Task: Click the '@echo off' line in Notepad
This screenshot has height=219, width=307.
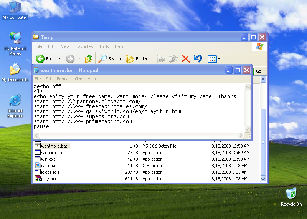Action: tap(47, 86)
